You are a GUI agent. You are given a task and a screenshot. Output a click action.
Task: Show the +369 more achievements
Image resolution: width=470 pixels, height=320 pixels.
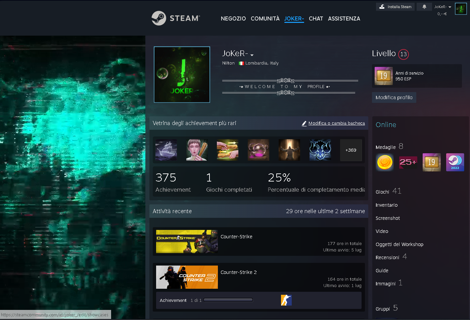(x=351, y=150)
